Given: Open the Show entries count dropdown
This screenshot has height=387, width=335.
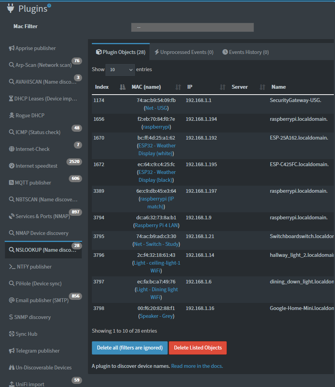Looking at the screenshot, I should [x=120, y=70].
